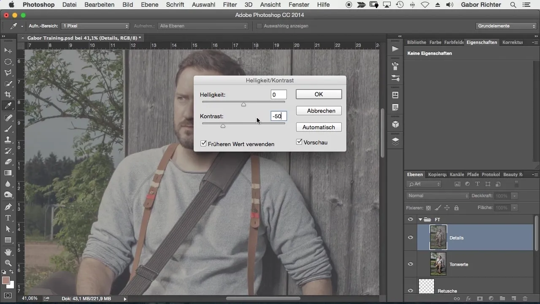This screenshot has width=540, height=304.
Task: Select the Pen tool
Action: point(8,207)
